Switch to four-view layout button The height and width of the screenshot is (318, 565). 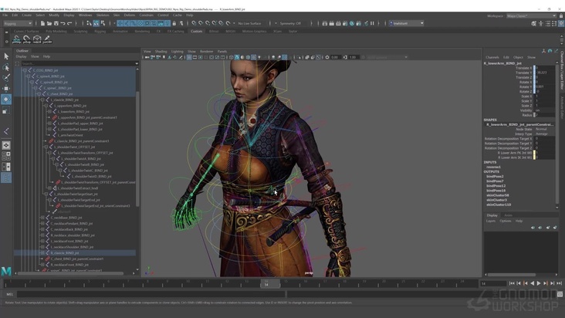[6, 156]
